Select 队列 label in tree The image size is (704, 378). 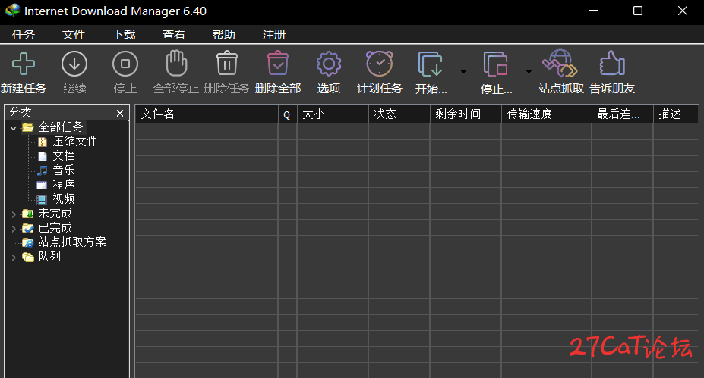49,257
